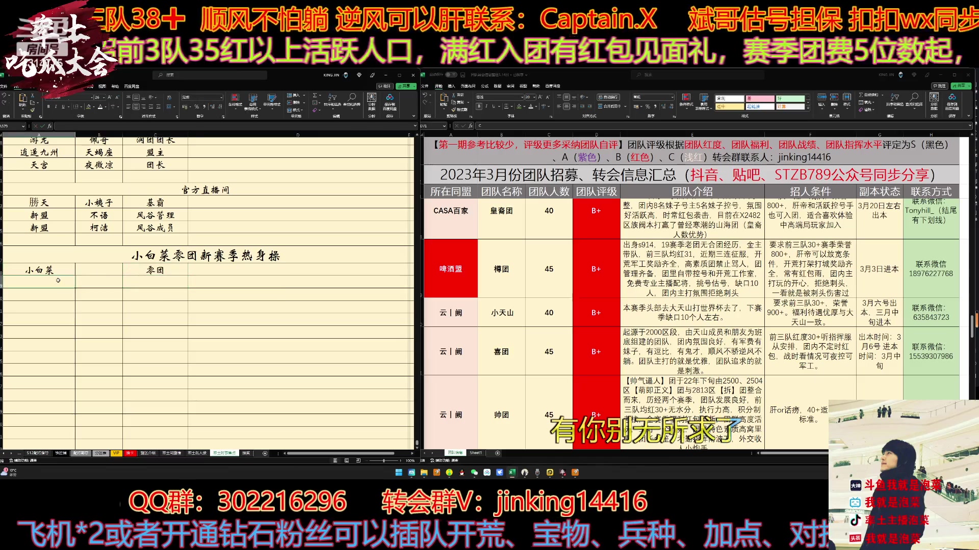Screen dimensions: 979x550
Task: Click Comments button in left Excel window
Action: (385, 86)
